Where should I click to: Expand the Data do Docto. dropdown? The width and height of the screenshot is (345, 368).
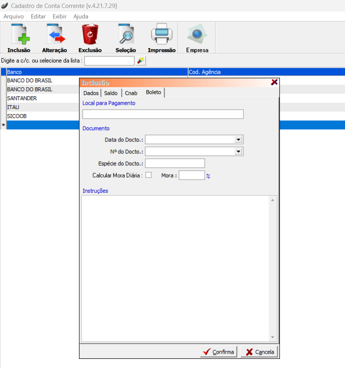[x=238, y=140]
